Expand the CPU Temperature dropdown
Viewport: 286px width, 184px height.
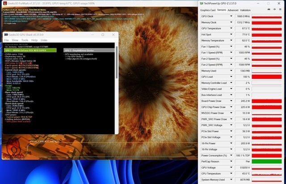[231, 174]
